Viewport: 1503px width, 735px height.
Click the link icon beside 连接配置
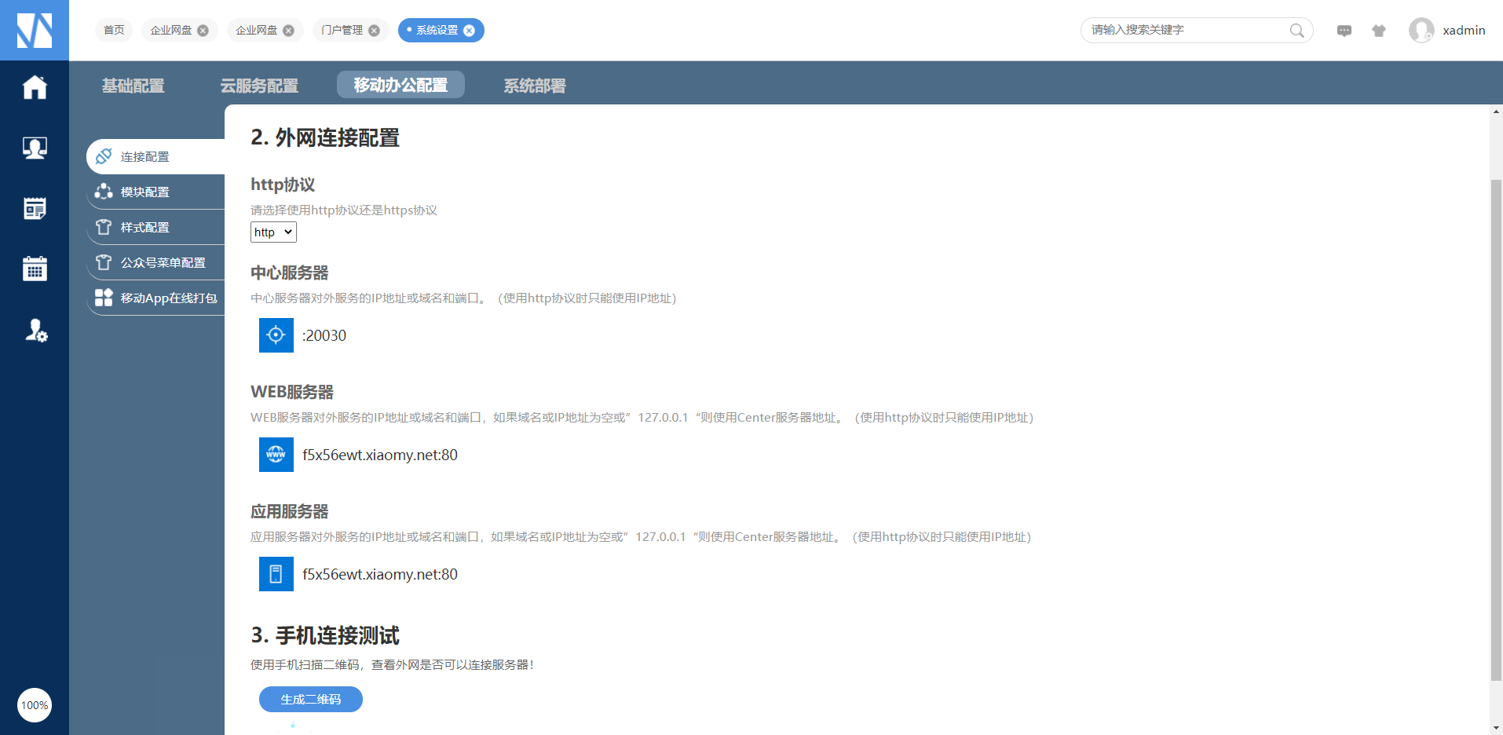[x=104, y=156]
